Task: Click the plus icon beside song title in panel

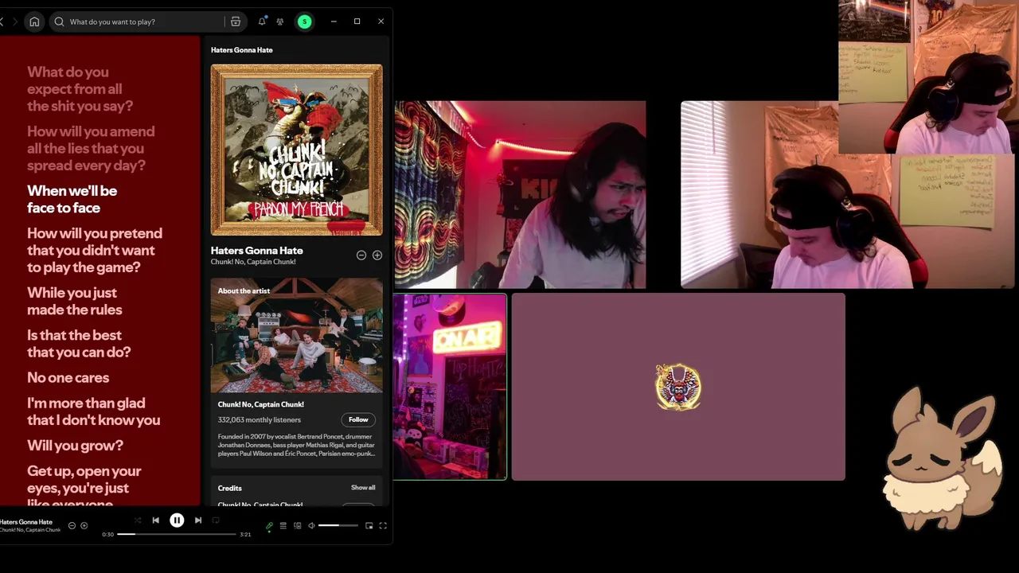Action: point(377,255)
